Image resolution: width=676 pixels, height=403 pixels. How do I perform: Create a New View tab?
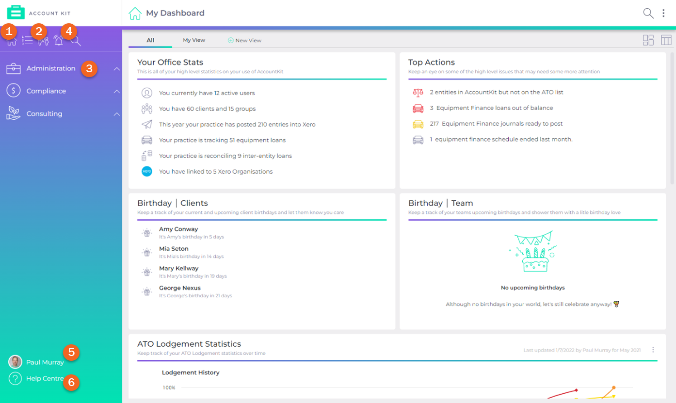tap(245, 40)
